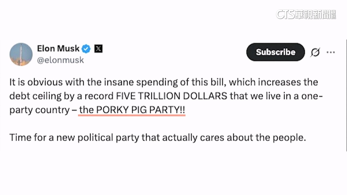Click the Elon Musk display name
Viewport: 347px width, 195px height.
click(58, 48)
